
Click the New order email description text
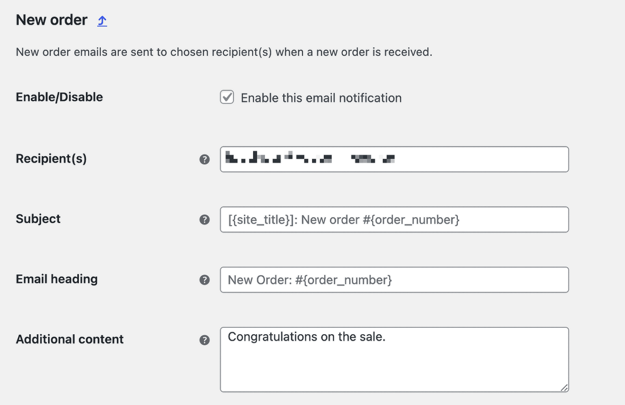pyautogui.click(x=224, y=52)
